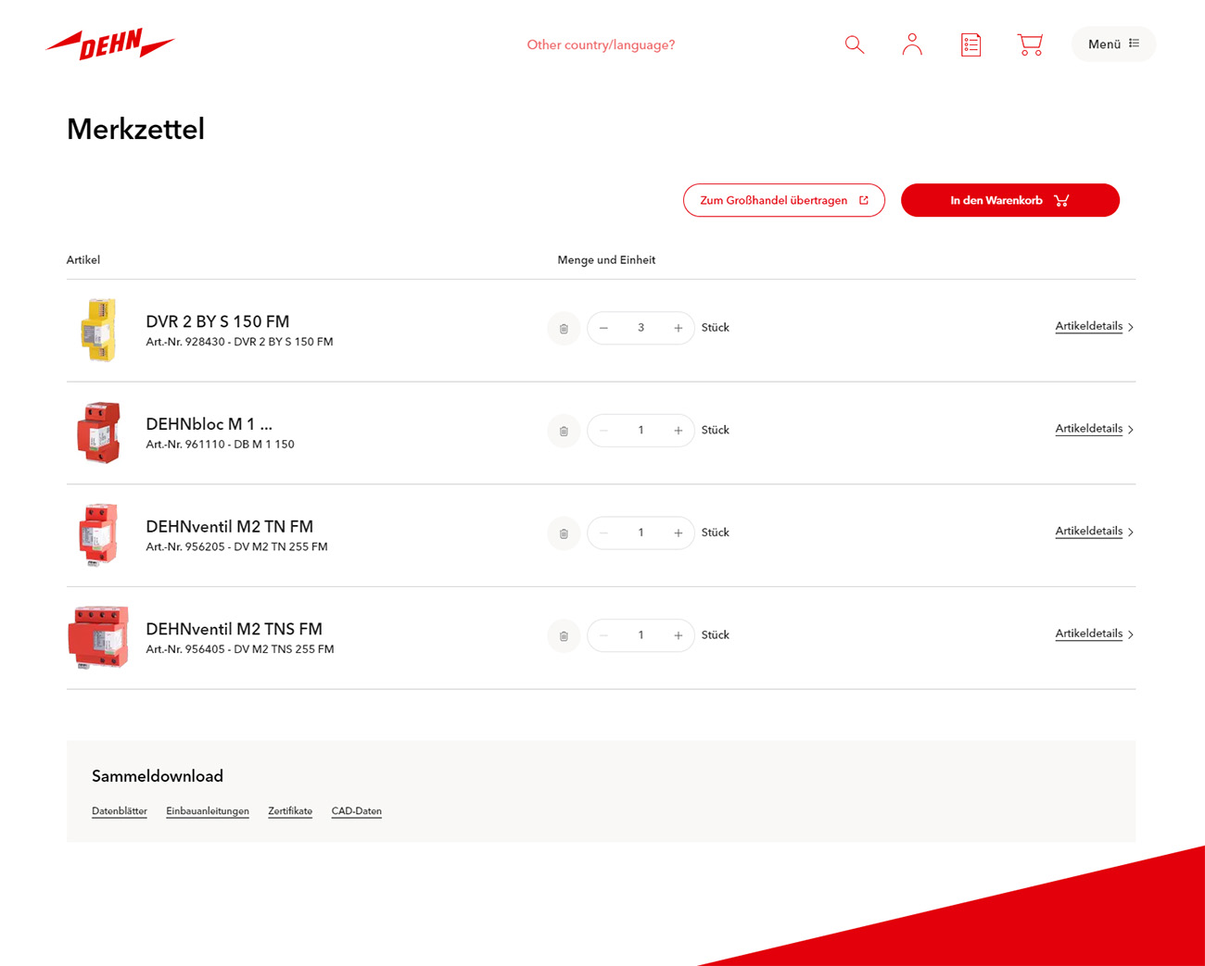1205x966 pixels.
Task: Open the search magnifier icon
Action: [x=855, y=44]
